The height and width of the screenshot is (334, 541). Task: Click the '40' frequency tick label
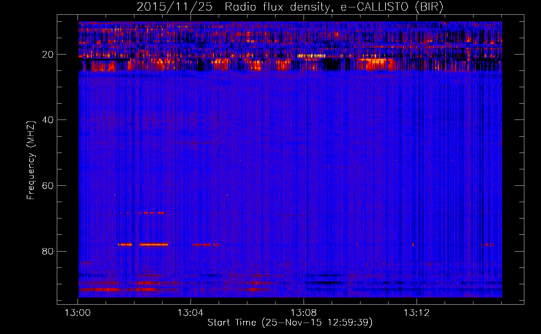tap(48, 120)
